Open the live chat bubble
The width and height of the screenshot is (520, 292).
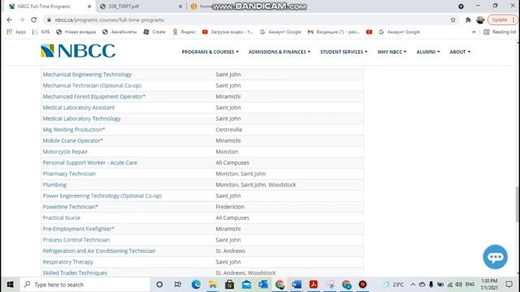(495, 257)
